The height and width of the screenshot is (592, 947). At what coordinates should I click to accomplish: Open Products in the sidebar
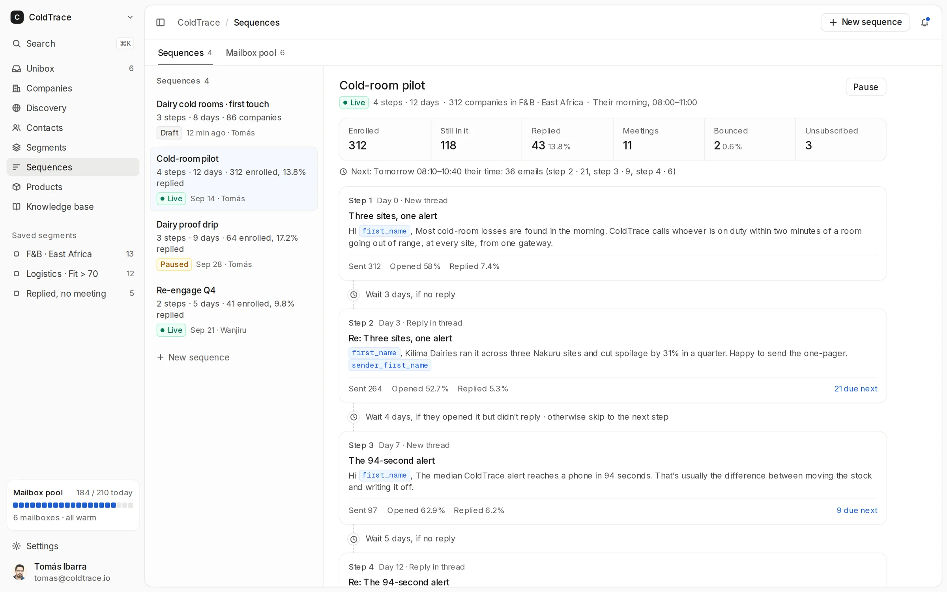click(73, 187)
